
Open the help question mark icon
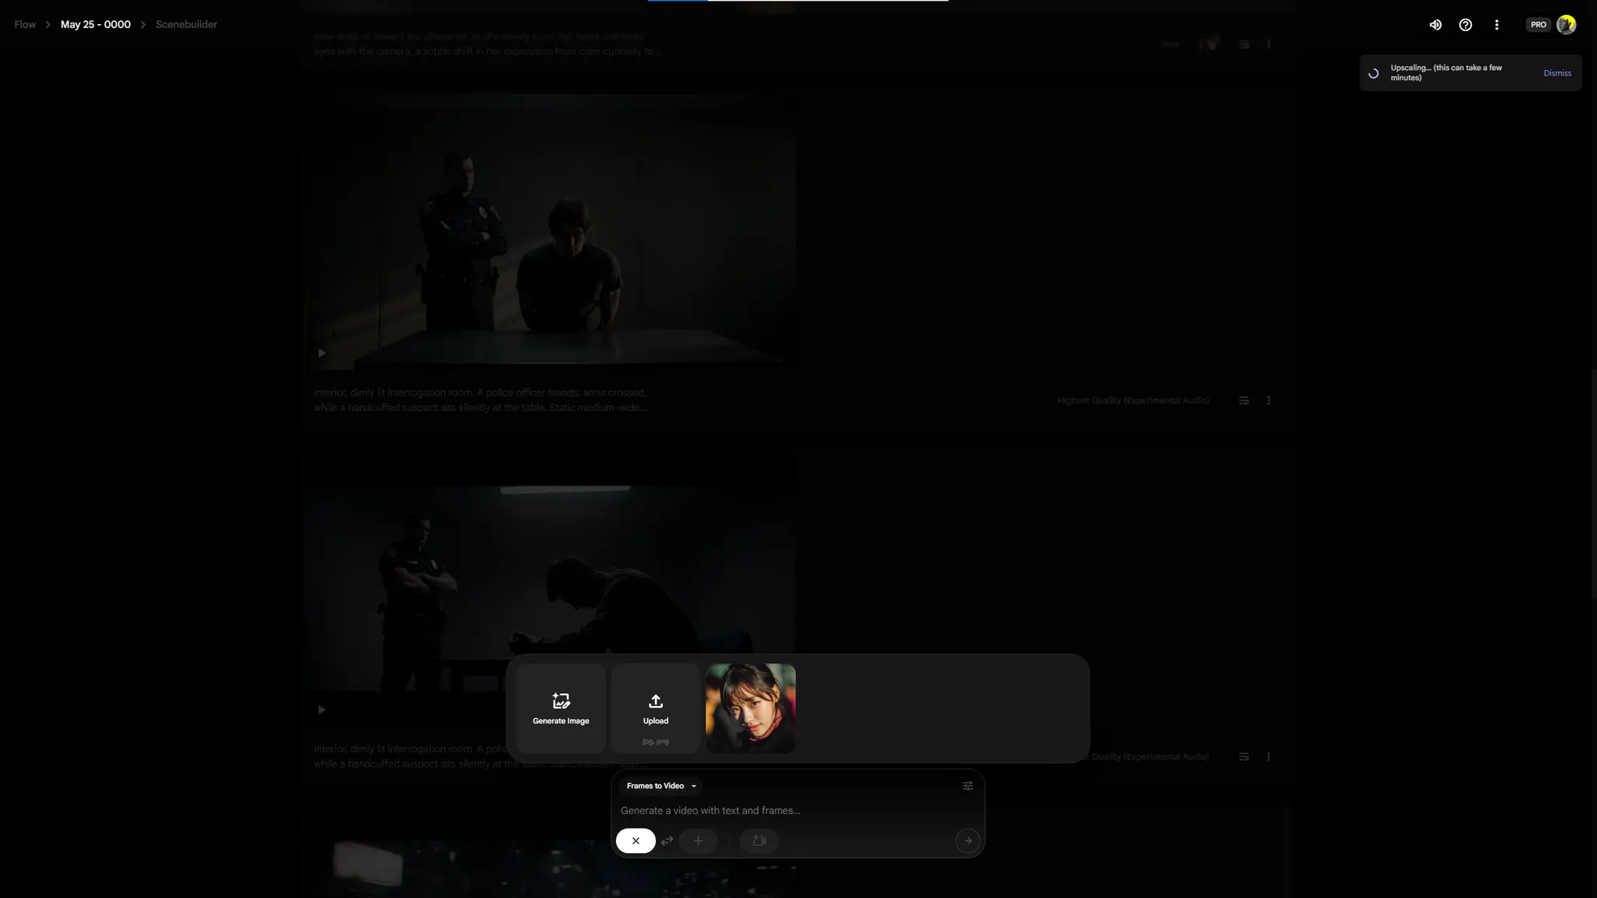pyautogui.click(x=1465, y=25)
